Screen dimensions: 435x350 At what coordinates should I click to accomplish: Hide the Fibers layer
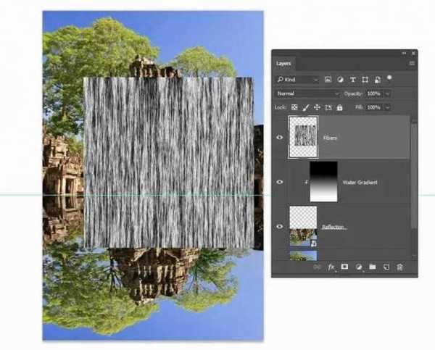[280, 137]
